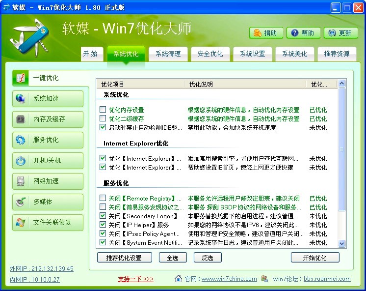Uncheck the IE 添加常用搜索引擎 checkbox
Viewport: 366px width, 291px height.
pyautogui.click(x=103, y=158)
